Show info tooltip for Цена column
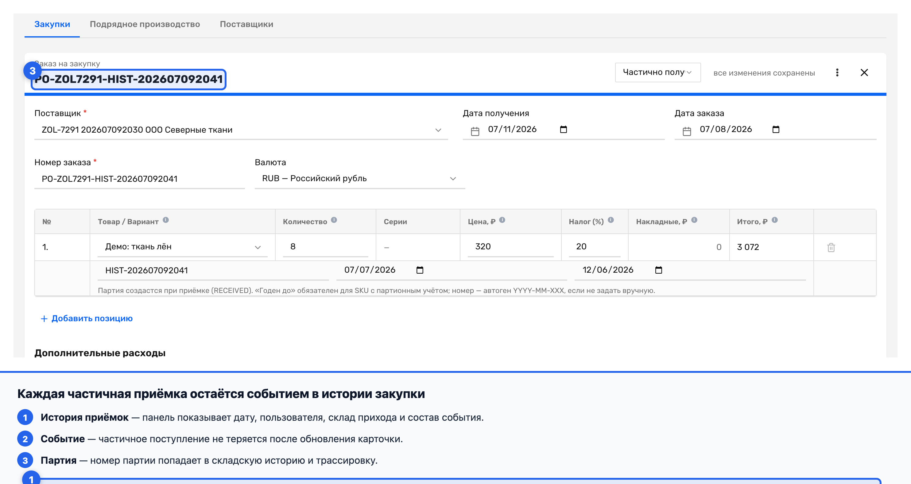Screen dimensions: 911x484 coord(502,220)
